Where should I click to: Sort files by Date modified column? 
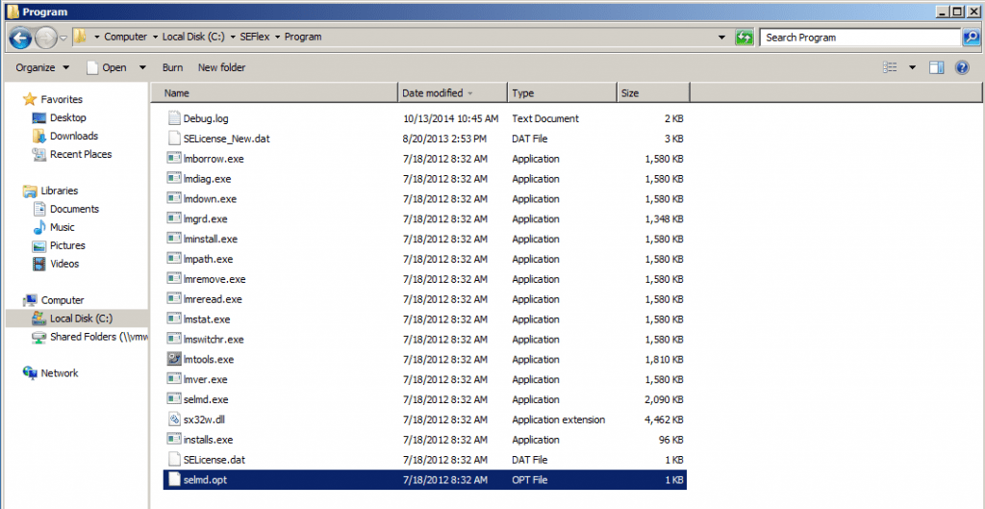click(432, 93)
